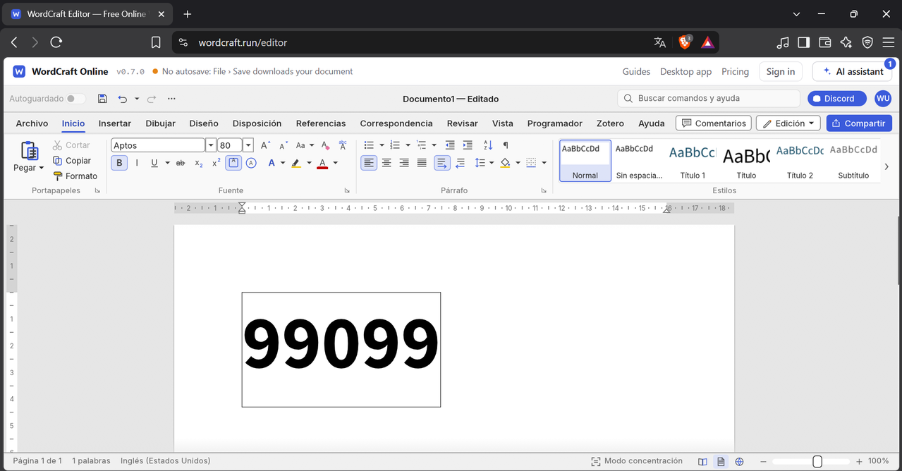
Task: Toggle Italic formatting button
Action: (137, 163)
